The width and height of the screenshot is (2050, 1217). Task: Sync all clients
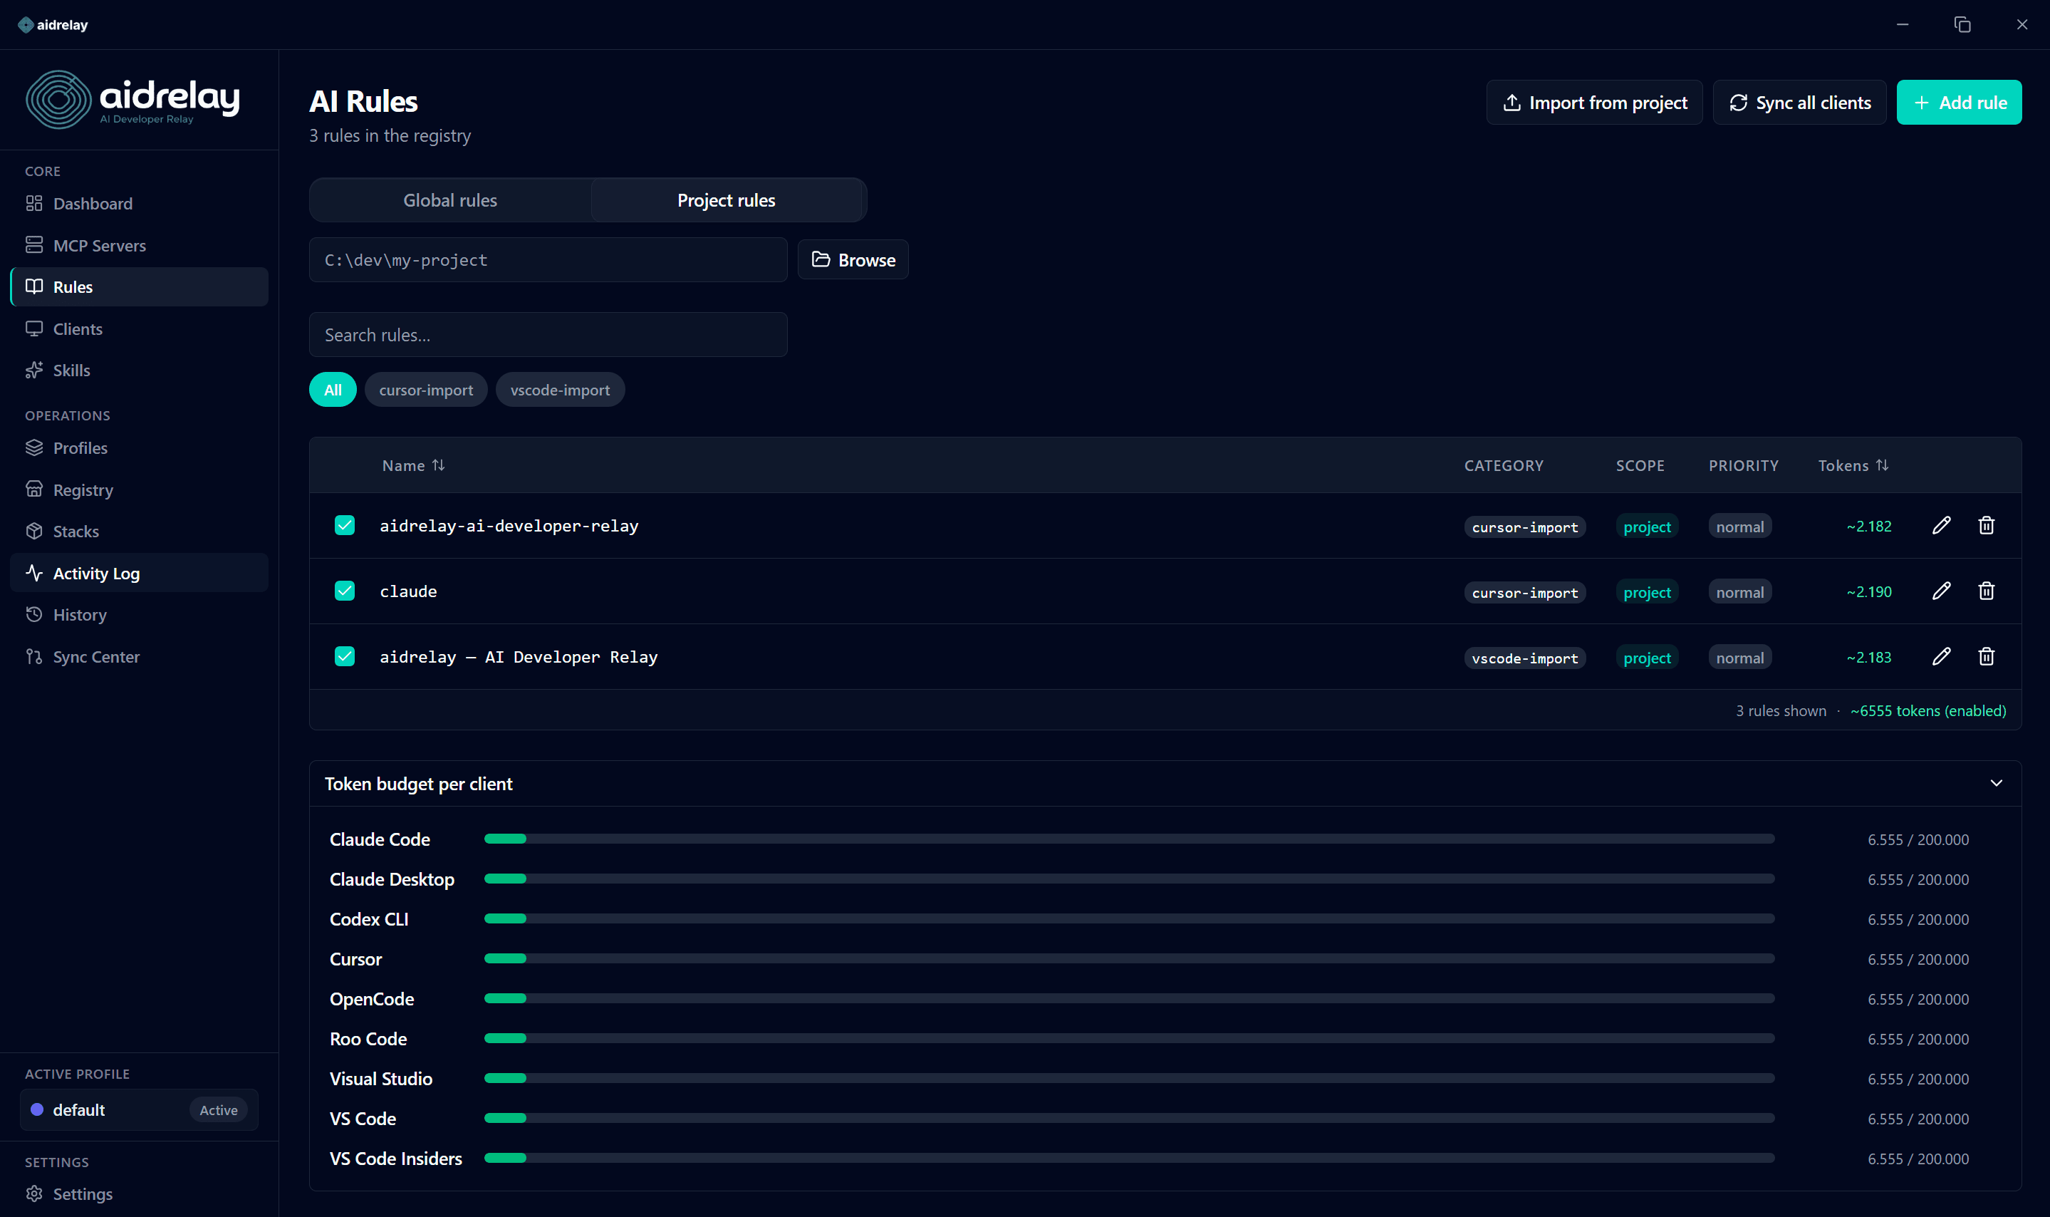(1799, 103)
